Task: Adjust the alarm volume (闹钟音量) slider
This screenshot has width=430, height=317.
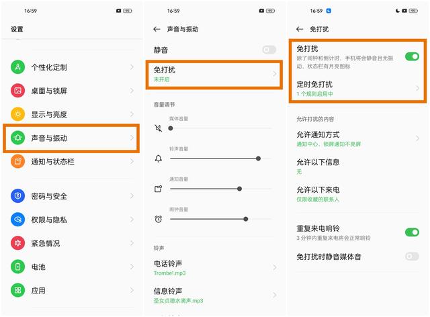Action: pyautogui.click(x=220, y=219)
